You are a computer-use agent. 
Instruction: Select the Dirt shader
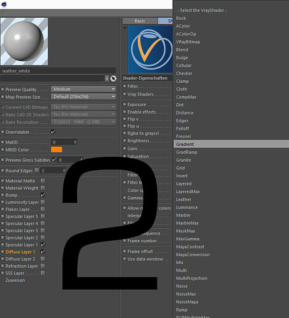(x=180, y=105)
